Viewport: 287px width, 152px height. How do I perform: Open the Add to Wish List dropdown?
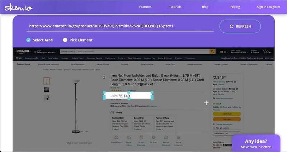click(227, 133)
